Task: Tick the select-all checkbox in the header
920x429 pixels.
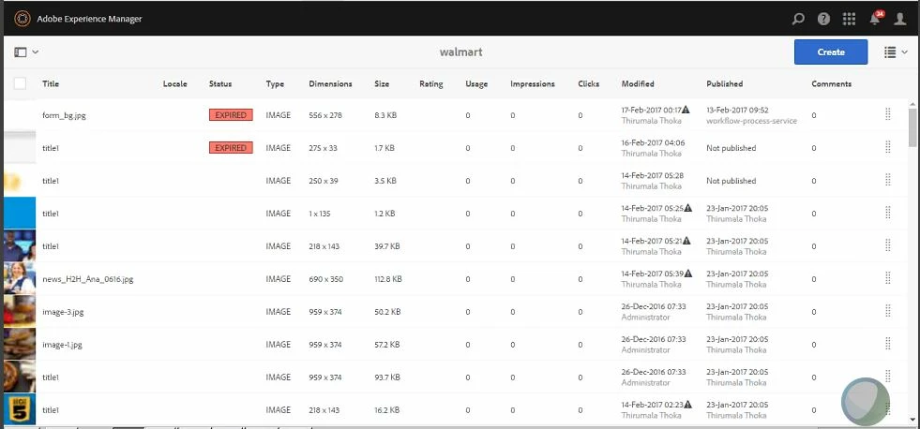Action: click(x=20, y=83)
